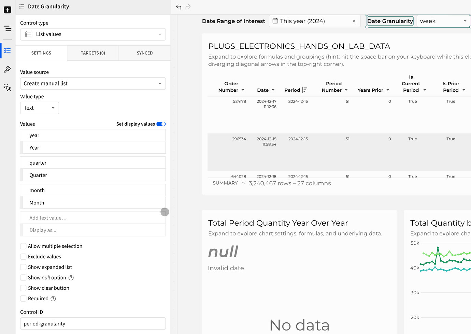Enable the Set display values toggle

[x=161, y=124]
